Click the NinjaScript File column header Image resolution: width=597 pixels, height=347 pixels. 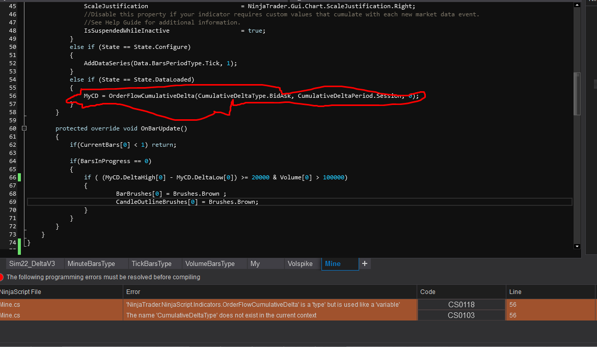(x=61, y=292)
